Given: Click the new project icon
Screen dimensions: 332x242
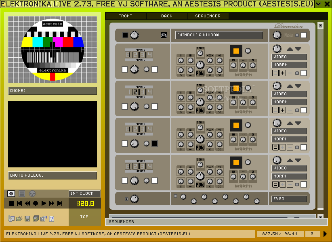Looking at the screenshot, I should click(x=11, y=219).
